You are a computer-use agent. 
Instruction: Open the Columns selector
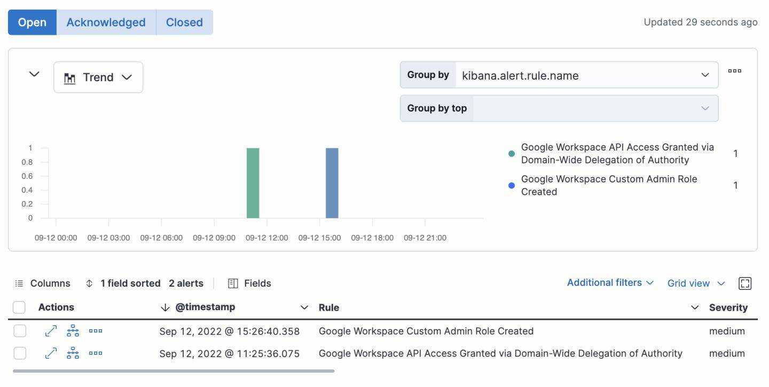coord(43,283)
